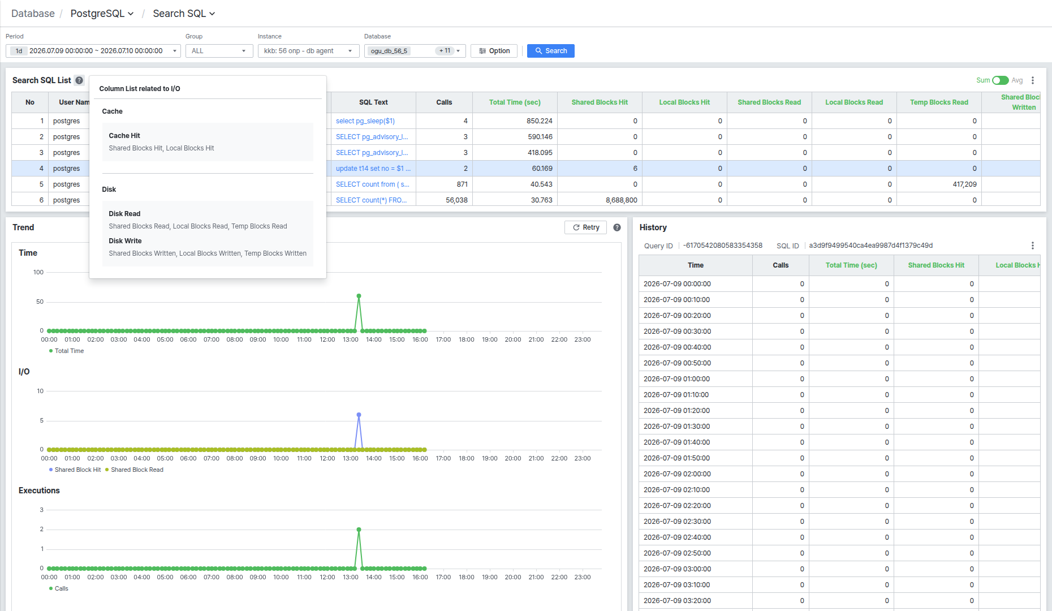Expand the Group ALL dropdown
Viewport: 1052px width, 611px height.
click(219, 51)
